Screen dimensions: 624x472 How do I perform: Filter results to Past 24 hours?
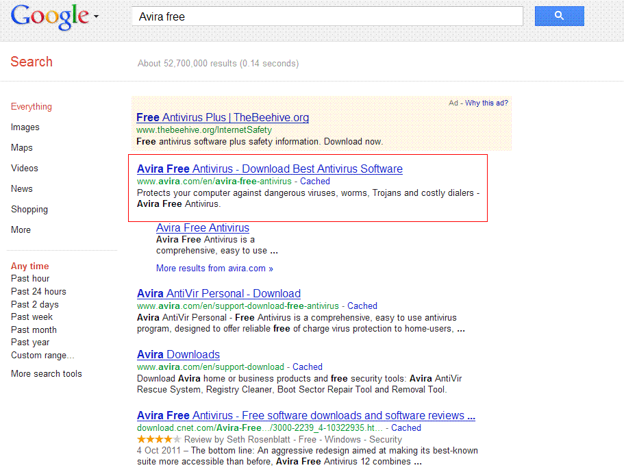coord(38,291)
